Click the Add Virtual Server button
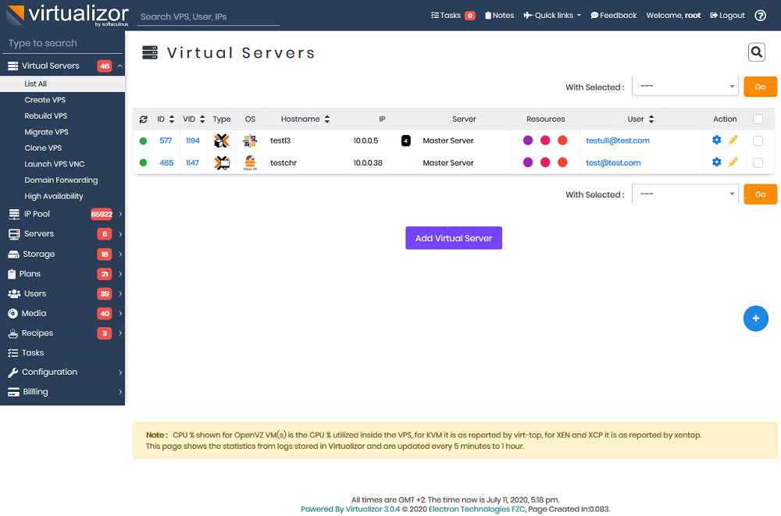 (x=454, y=237)
